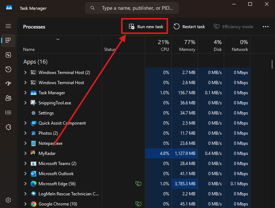The height and width of the screenshot is (208, 275).
Task: Open the Services page in sidebar
Action: [8, 127]
